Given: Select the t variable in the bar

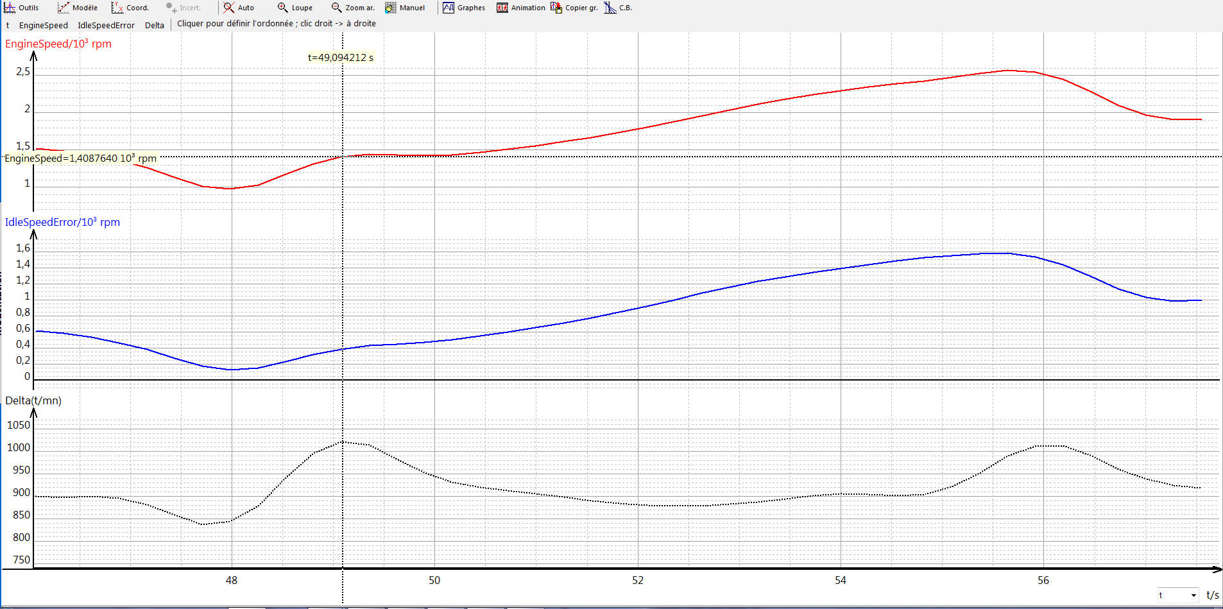Looking at the screenshot, I should [8, 25].
